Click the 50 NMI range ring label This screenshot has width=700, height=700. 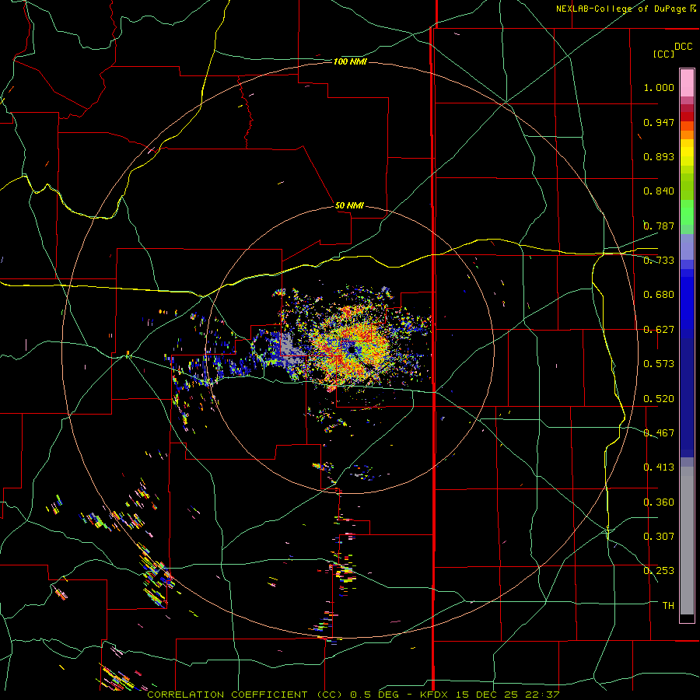point(349,206)
